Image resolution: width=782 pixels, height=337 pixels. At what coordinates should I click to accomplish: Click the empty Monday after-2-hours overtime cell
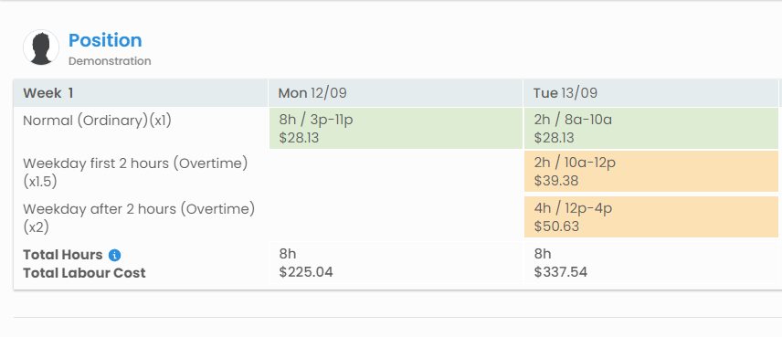pos(396,216)
